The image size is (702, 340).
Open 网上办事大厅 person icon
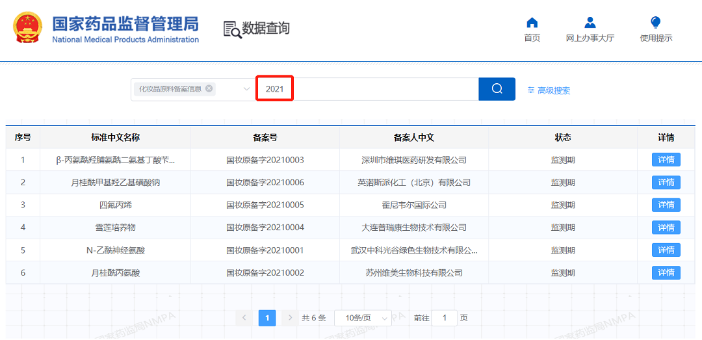point(590,22)
